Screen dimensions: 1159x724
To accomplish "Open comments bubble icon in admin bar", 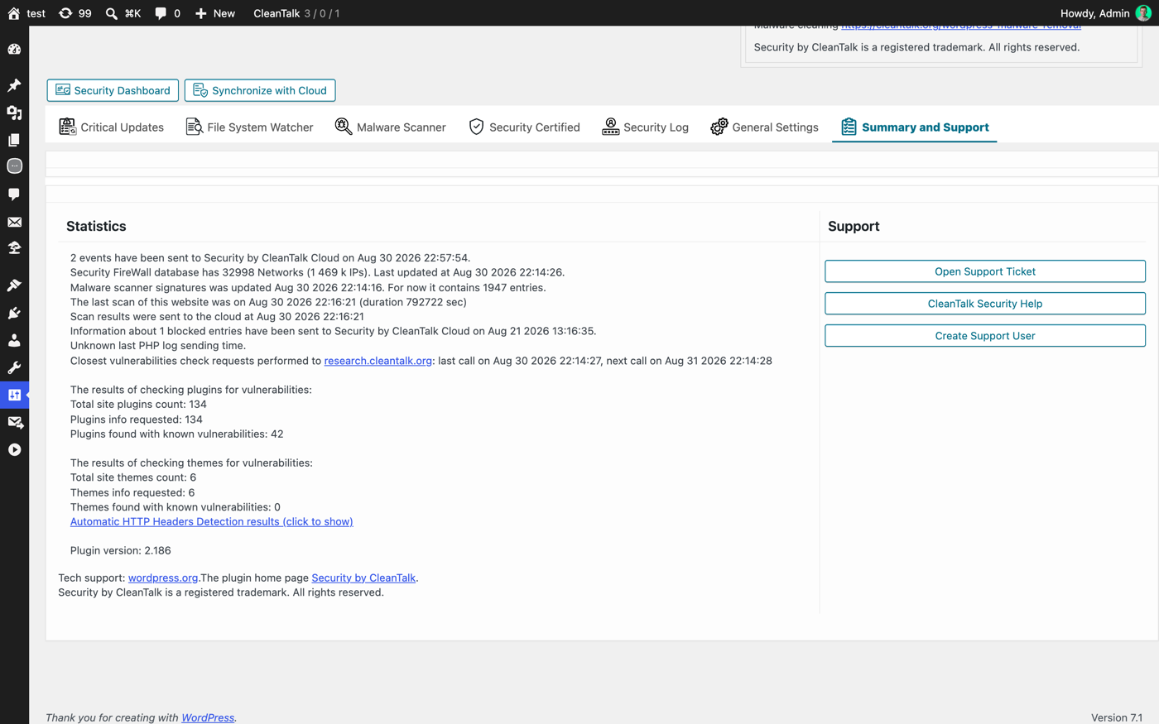I will pos(161,13).
